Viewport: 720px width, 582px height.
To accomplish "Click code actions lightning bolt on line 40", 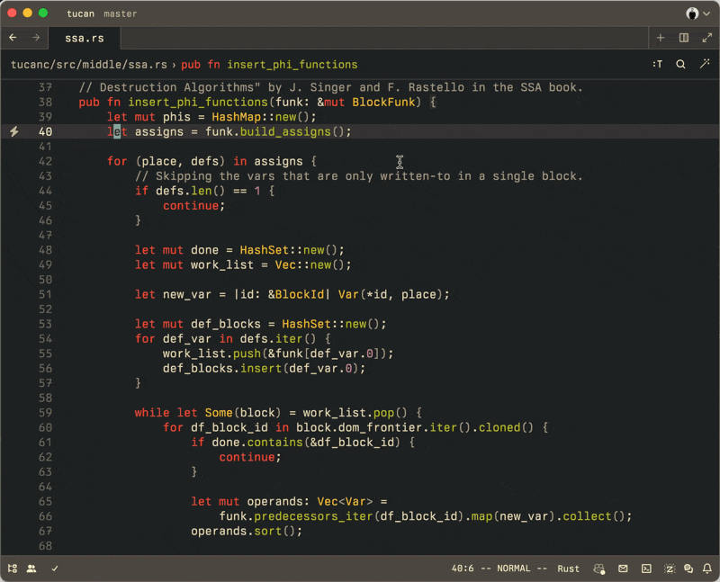I will pyautogui.click(x=14, y=131).
